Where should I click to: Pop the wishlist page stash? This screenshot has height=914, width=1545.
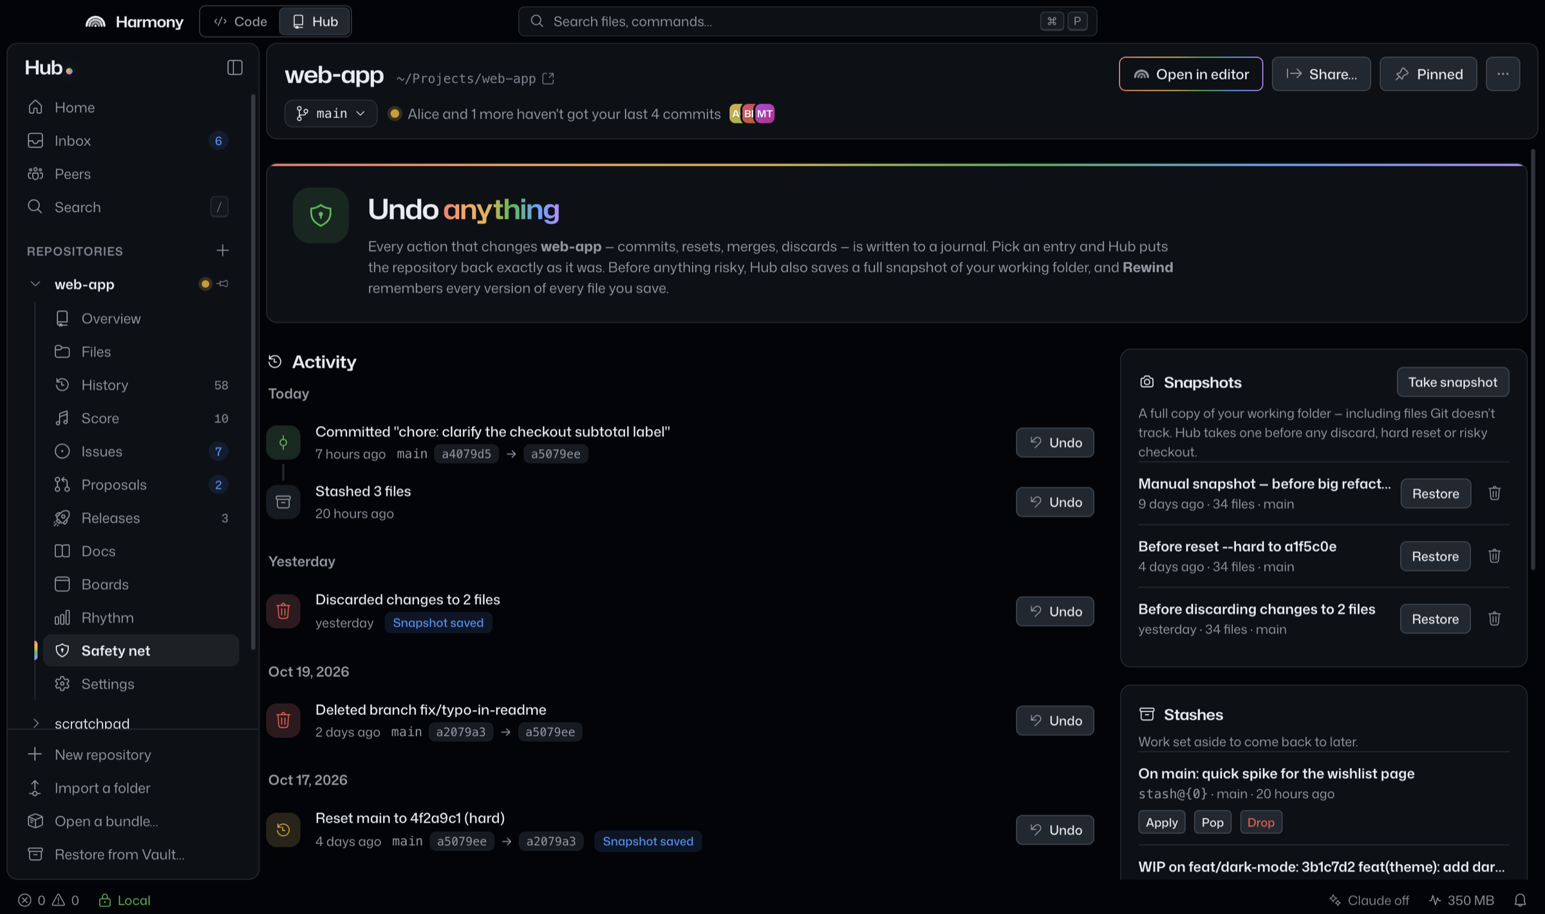(1212, 822)
